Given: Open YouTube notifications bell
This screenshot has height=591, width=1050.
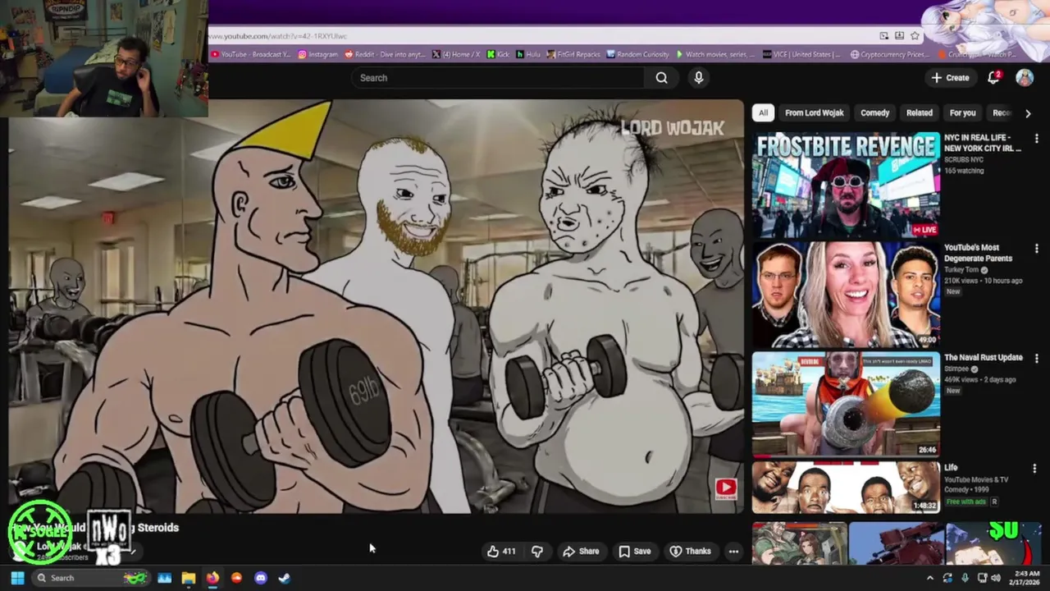Looking at the screenshot, I should coord(993,77).
